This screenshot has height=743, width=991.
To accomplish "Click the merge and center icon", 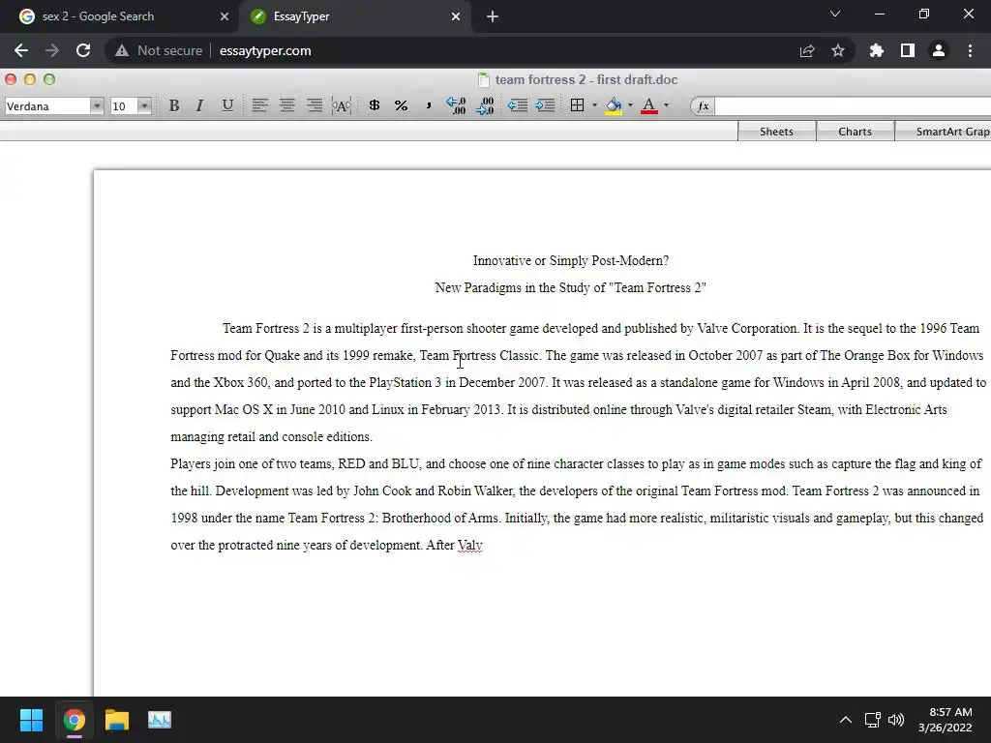I will (342, 105).
